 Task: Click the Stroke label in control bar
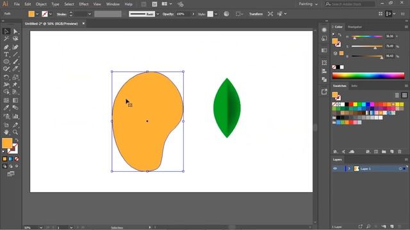(61, 14)
